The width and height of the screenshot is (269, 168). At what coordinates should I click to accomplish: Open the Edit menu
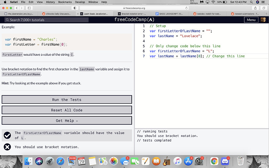pos(31,2)
